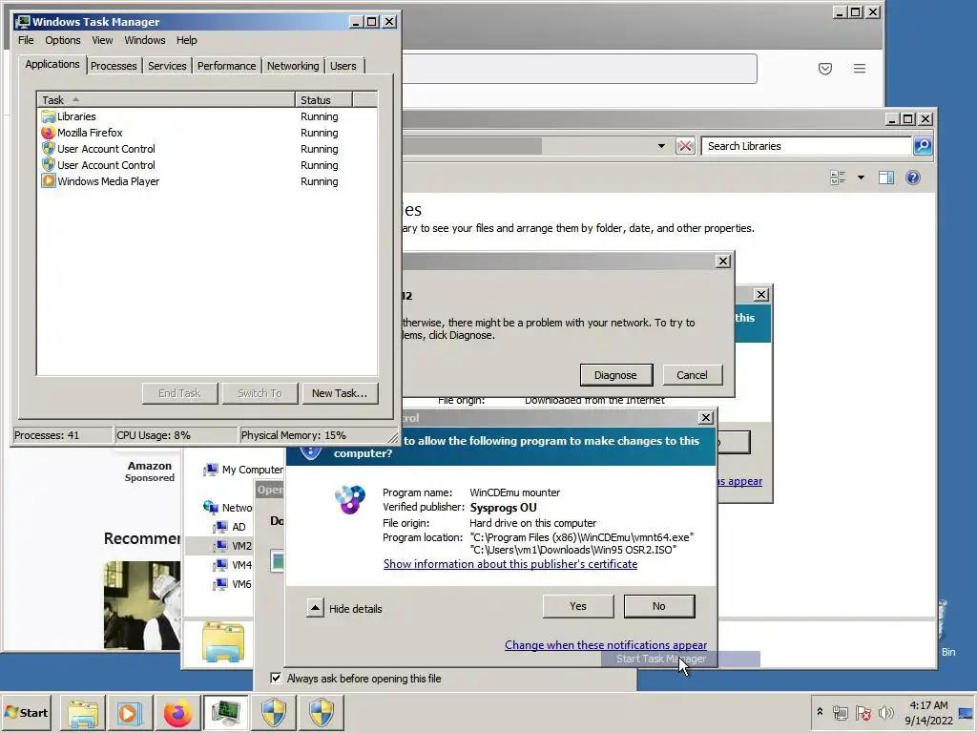
Task: Open the change view icon in Libraries
Action: [x=838, y=178]
